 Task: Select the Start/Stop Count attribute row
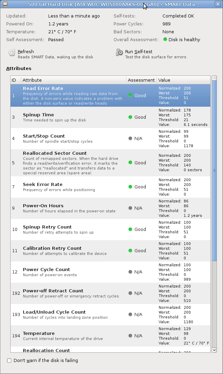[x=110, y=139]
